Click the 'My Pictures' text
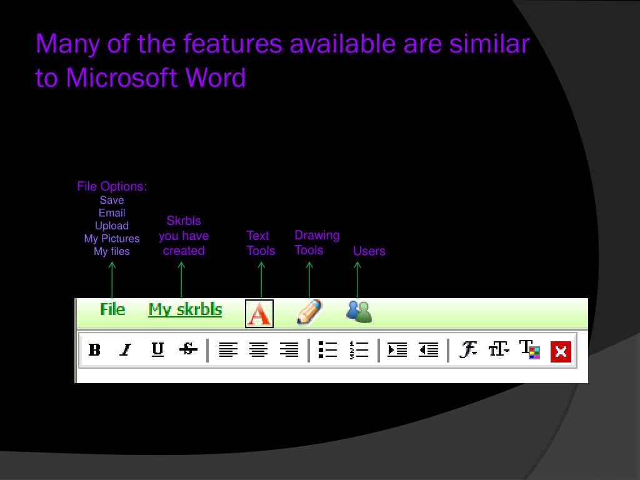Viewport: 640px width, 480px height. 112,238
